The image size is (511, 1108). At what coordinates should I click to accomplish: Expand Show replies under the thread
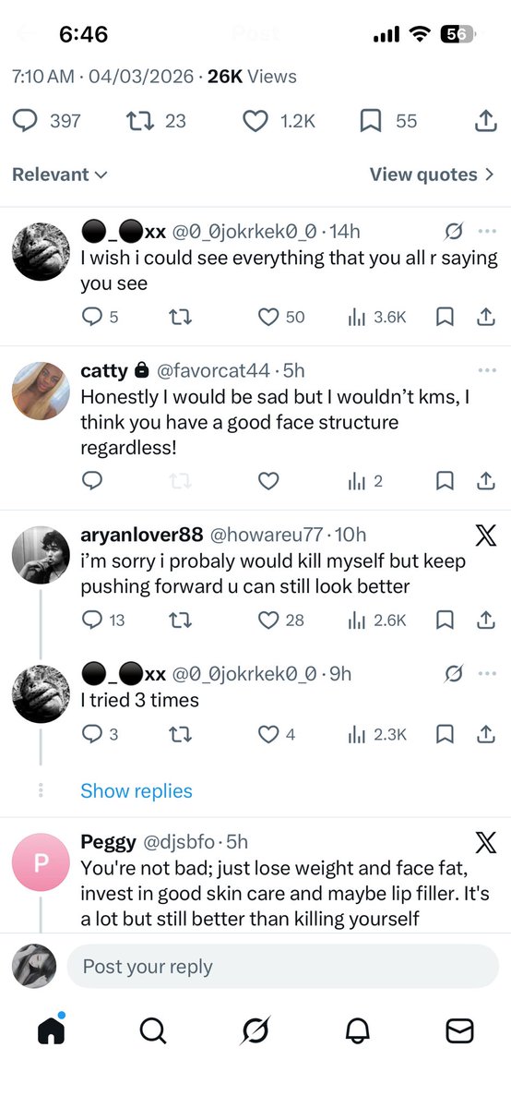pos(137,791)
